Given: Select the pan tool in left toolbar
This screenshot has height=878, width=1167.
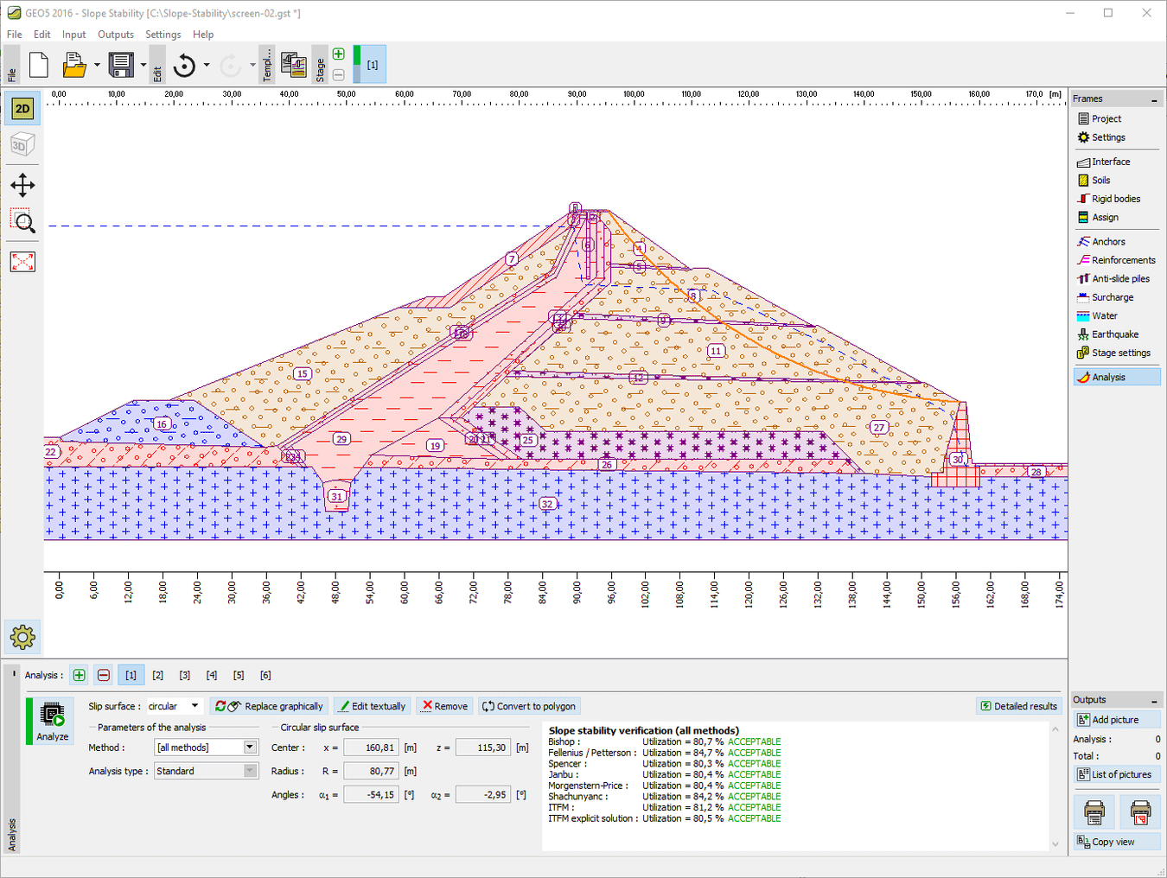Looking at the screenshot, I should pos(22,184).
